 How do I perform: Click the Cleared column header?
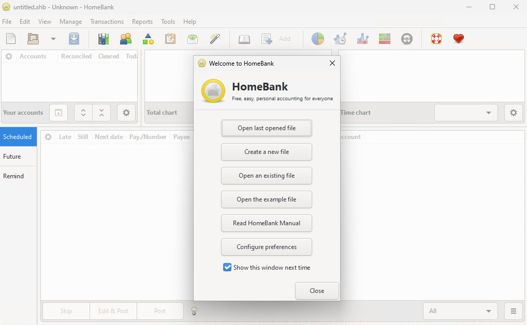(x=109, y=56)
